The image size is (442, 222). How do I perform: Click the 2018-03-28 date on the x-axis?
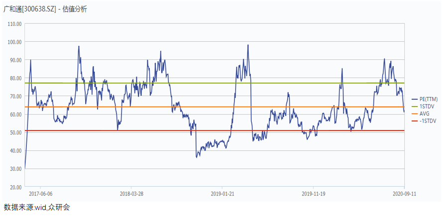click(x=131, y=194)
